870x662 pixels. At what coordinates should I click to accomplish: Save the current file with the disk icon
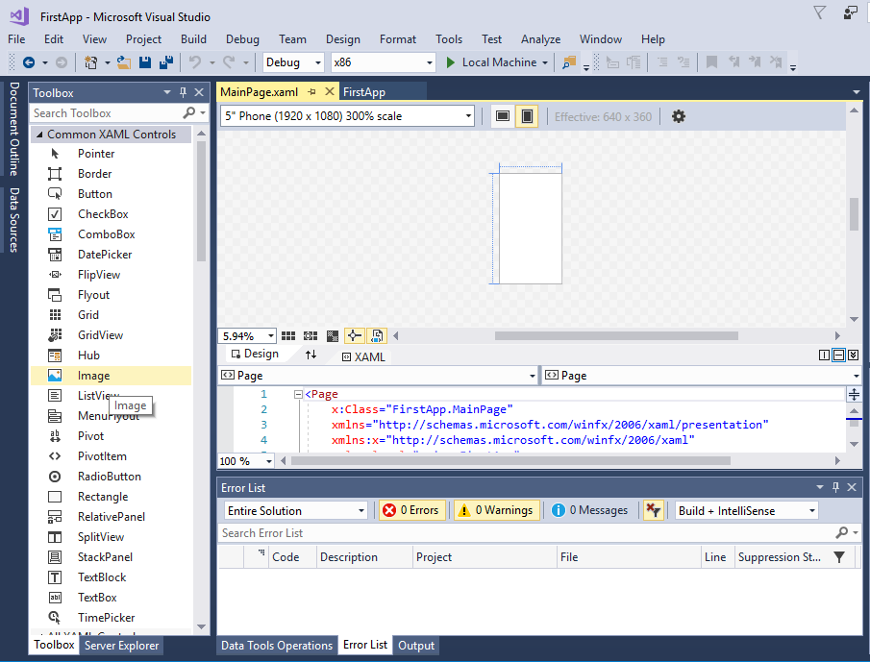145,62
